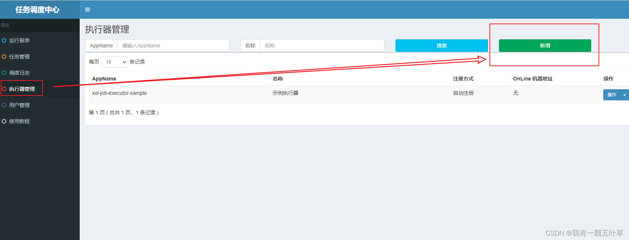
Task: Click the 操作 button for xxl-job-executor-sample
Action: coord(611,95)
